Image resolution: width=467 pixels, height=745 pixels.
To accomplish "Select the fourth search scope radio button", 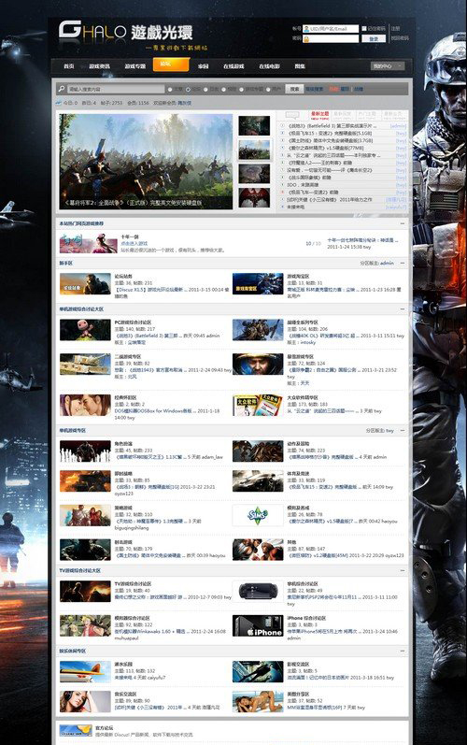I will (223, 90).
